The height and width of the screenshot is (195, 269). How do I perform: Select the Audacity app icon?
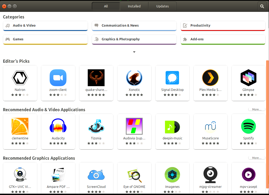coord(58,126)
